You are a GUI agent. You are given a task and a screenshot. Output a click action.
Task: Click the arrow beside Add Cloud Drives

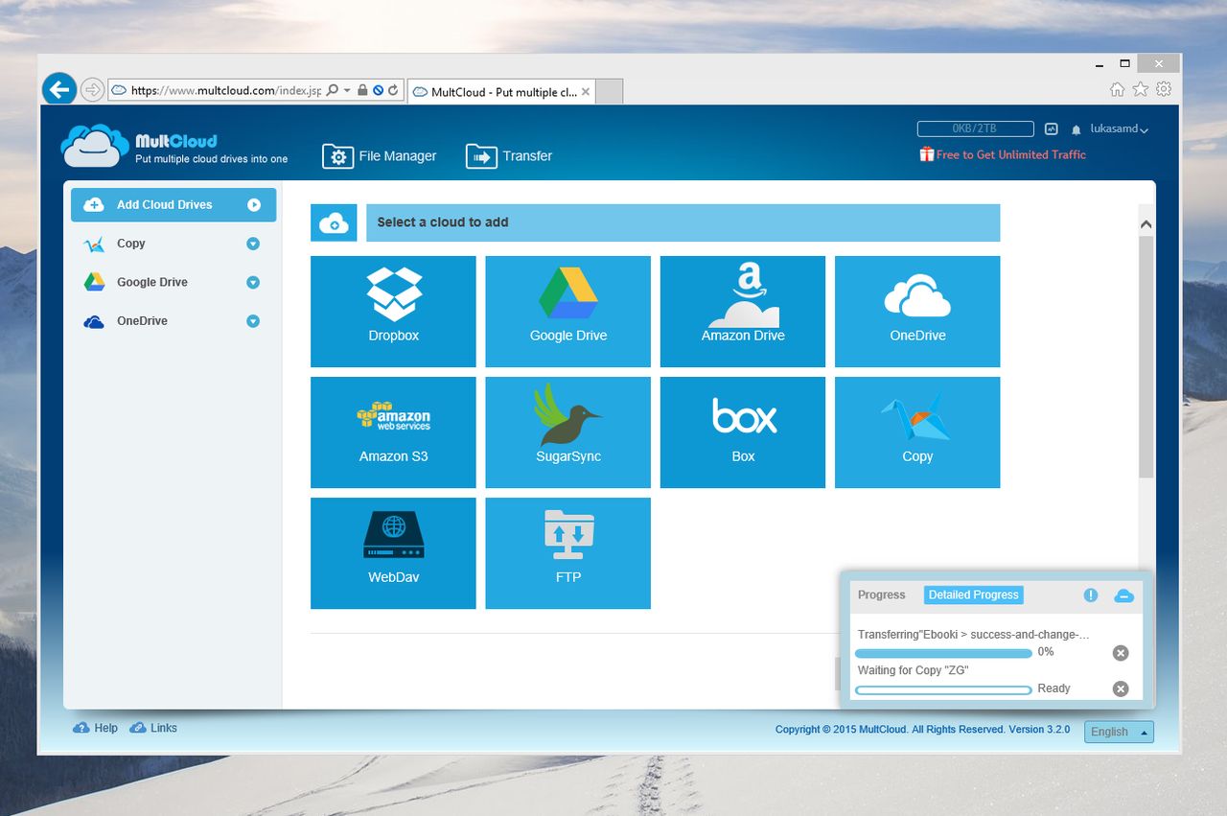[253, 204]
